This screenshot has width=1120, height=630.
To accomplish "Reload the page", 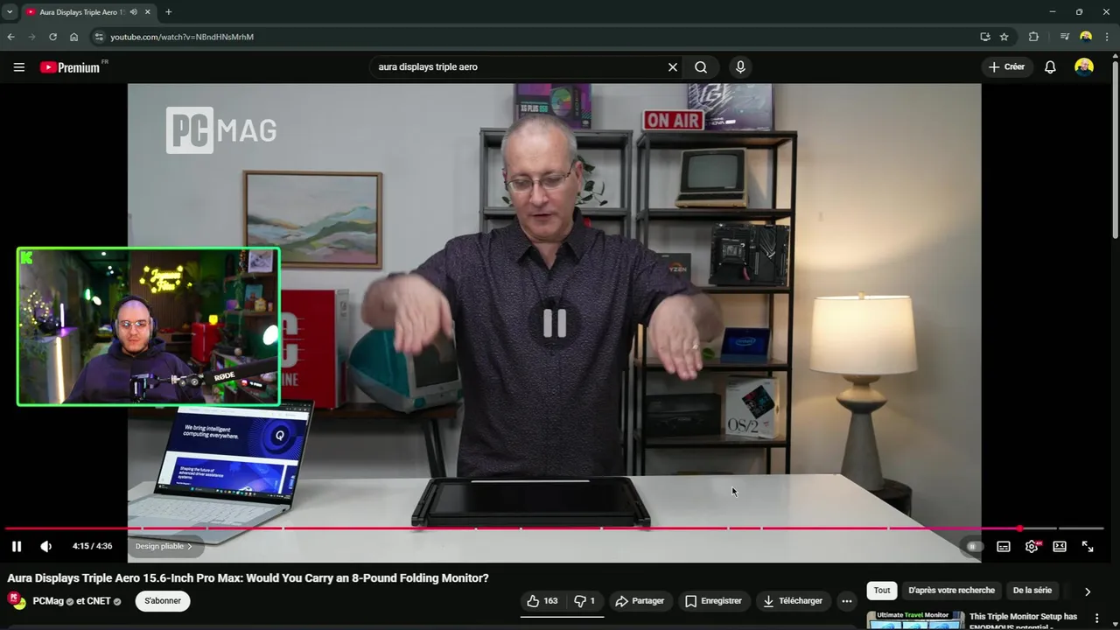I will click(x=52, y=37).
